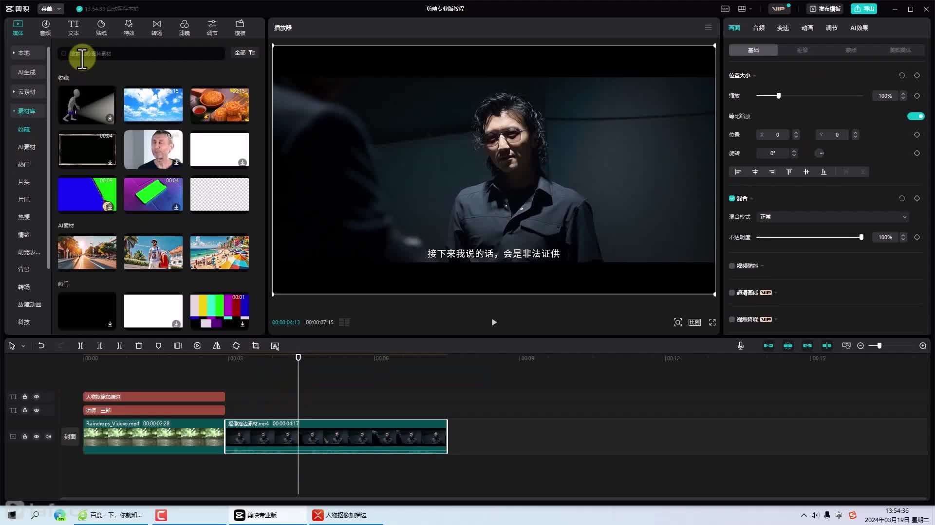Mute the main video track audio
Screen dimensions: 935x525
tap(48, 437)
